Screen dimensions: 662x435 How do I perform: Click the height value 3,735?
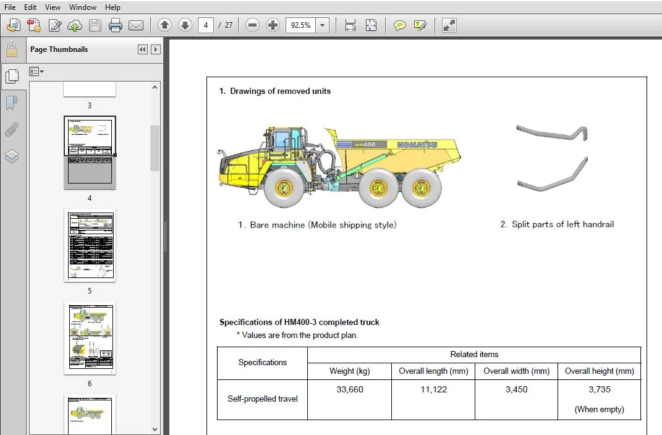point(600,389)
